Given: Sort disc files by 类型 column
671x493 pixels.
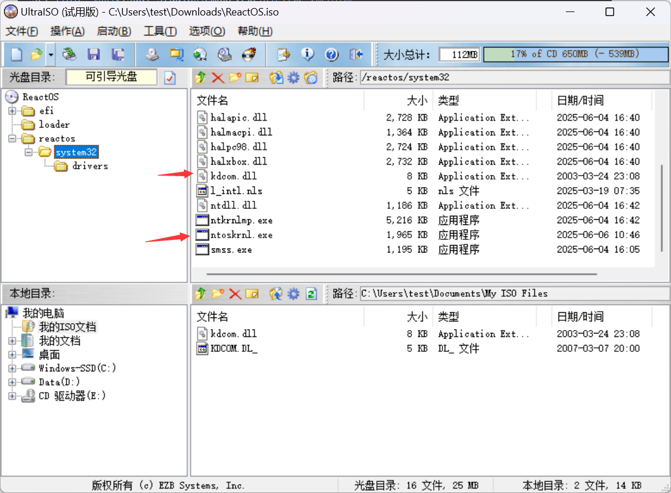Looking at the screenshot, I should (x=485, y=100).
